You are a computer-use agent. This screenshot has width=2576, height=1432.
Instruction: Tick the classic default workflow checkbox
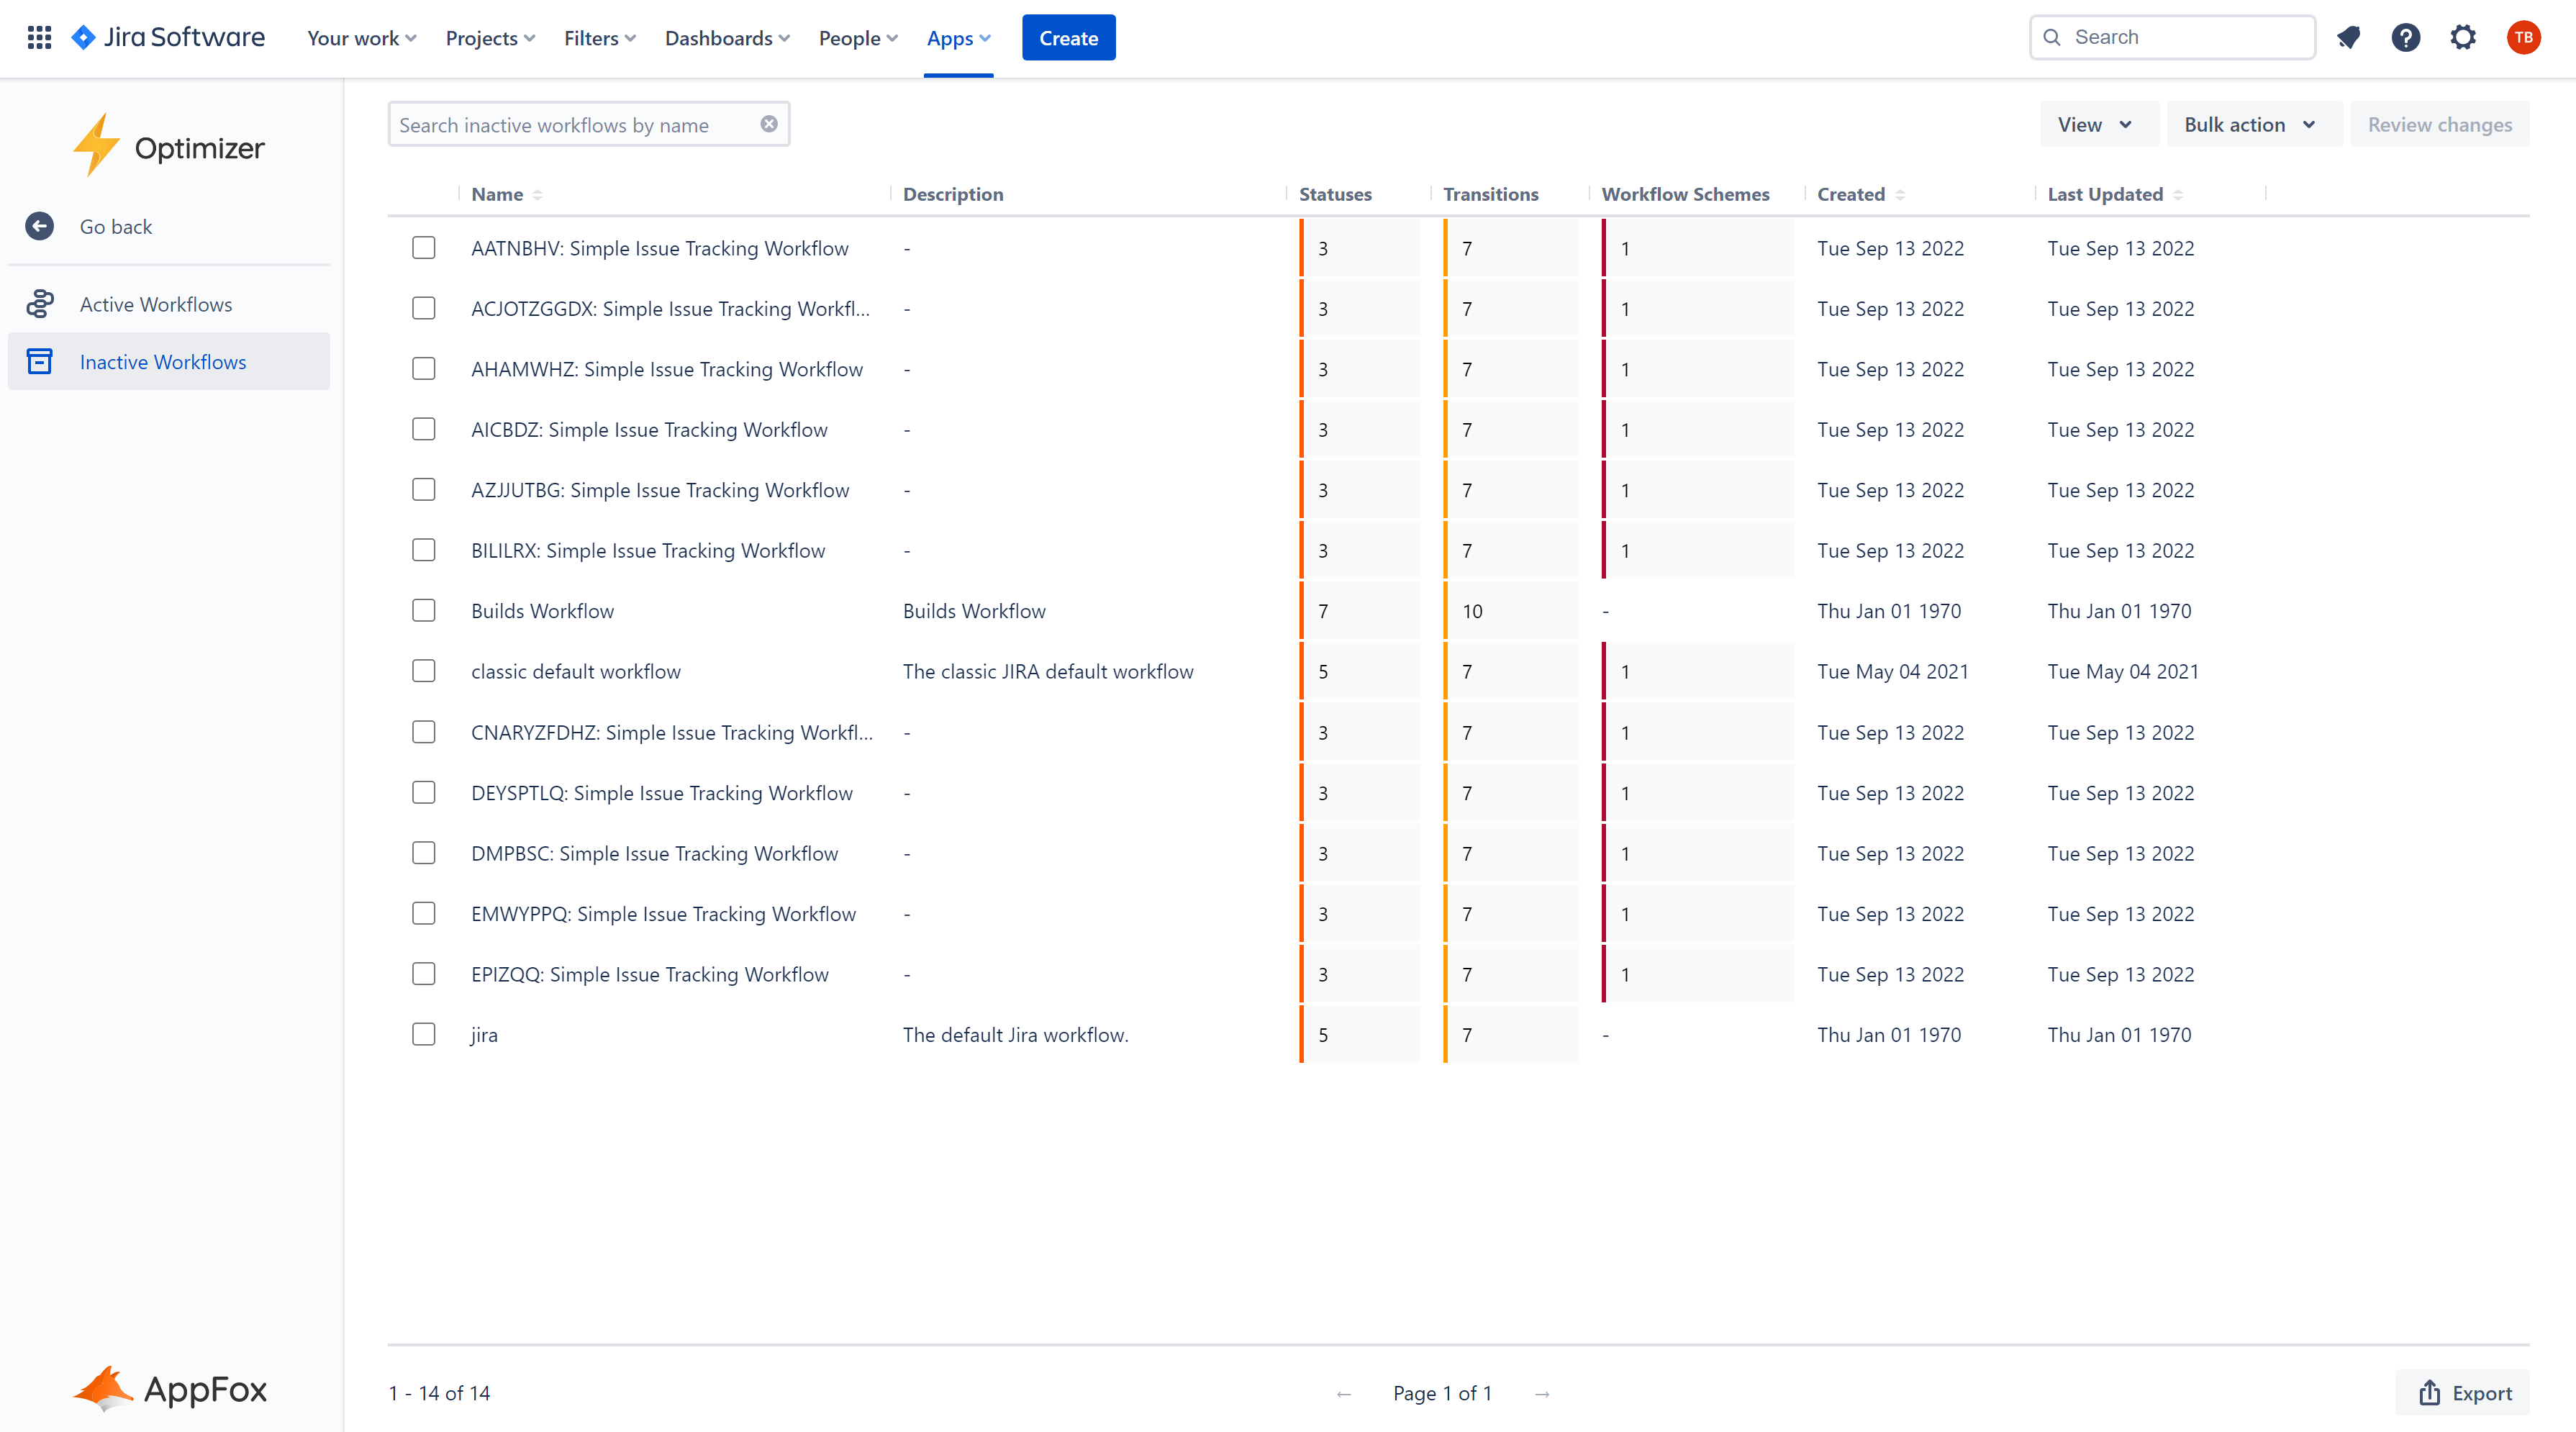click(x=424, y=671)
